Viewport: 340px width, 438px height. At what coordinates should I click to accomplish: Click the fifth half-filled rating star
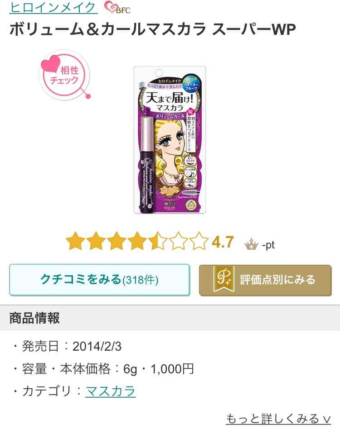157,241
